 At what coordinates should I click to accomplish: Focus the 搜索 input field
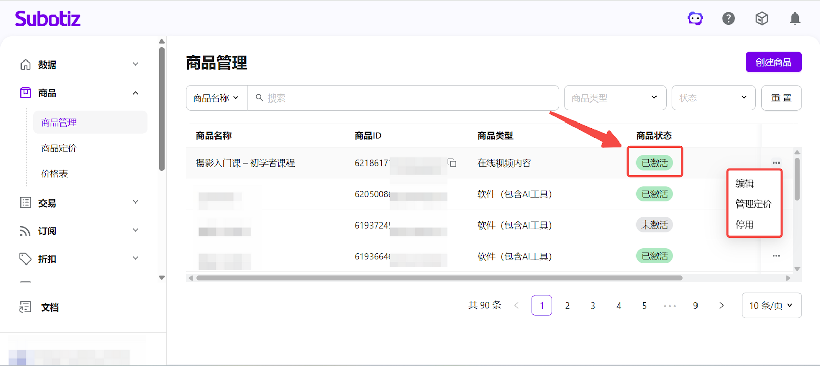coord(405,98)
